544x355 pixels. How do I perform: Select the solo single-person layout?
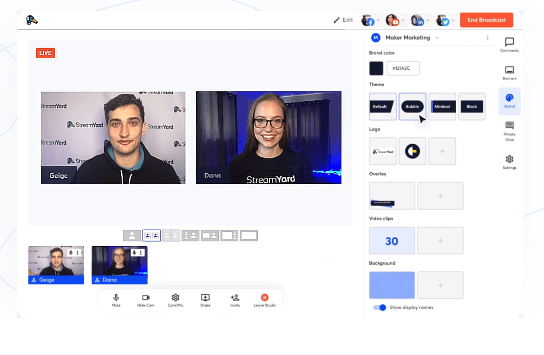[x=132, y=235]
